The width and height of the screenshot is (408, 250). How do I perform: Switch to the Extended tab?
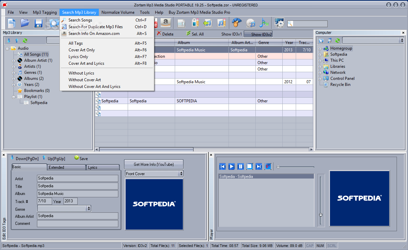(x=67, y=167)
